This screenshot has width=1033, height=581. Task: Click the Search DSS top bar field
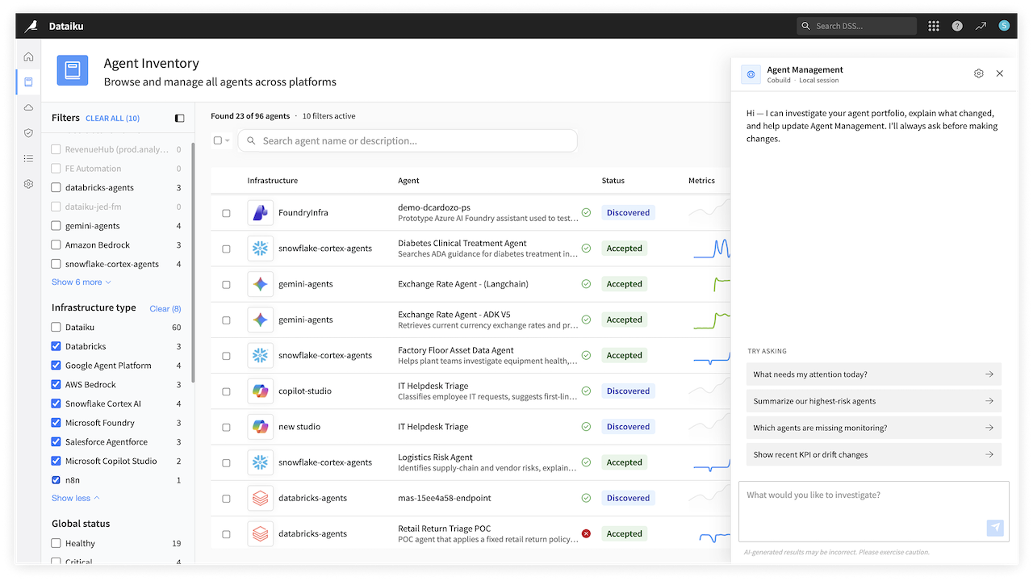coord(856,26)
